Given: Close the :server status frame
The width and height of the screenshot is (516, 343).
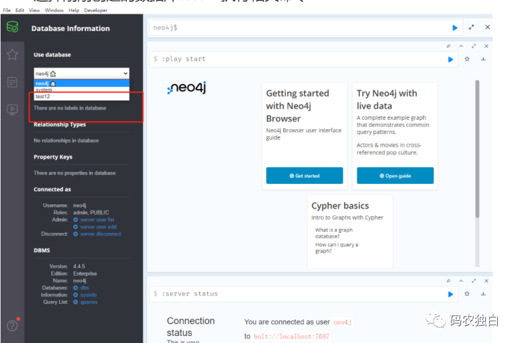Looking at the screenshot, I should [x=486, y=281].
